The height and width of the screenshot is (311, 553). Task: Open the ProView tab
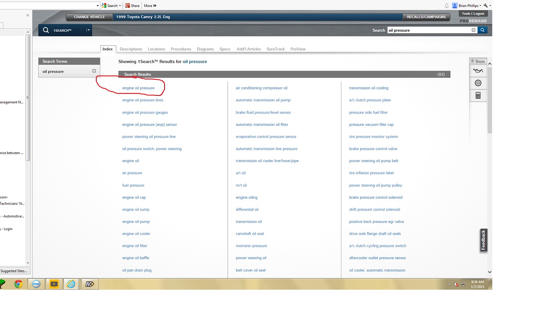pos(298,49)
